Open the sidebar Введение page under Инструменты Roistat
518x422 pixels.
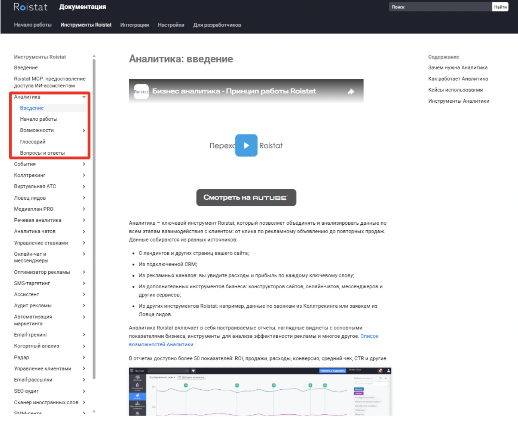click(x=26, y=68)
